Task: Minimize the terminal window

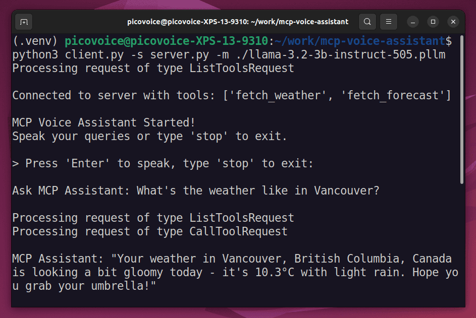Action: pyautogui.click(x=413, y=22)
